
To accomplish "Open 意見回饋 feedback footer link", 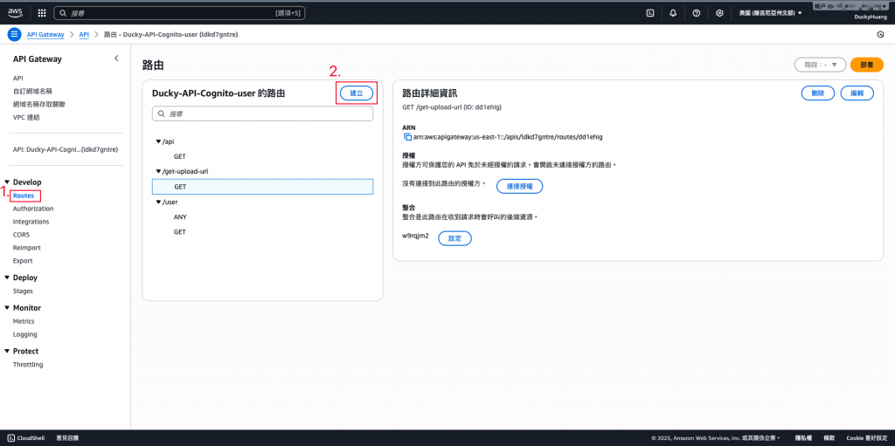I will pos(67,438).
